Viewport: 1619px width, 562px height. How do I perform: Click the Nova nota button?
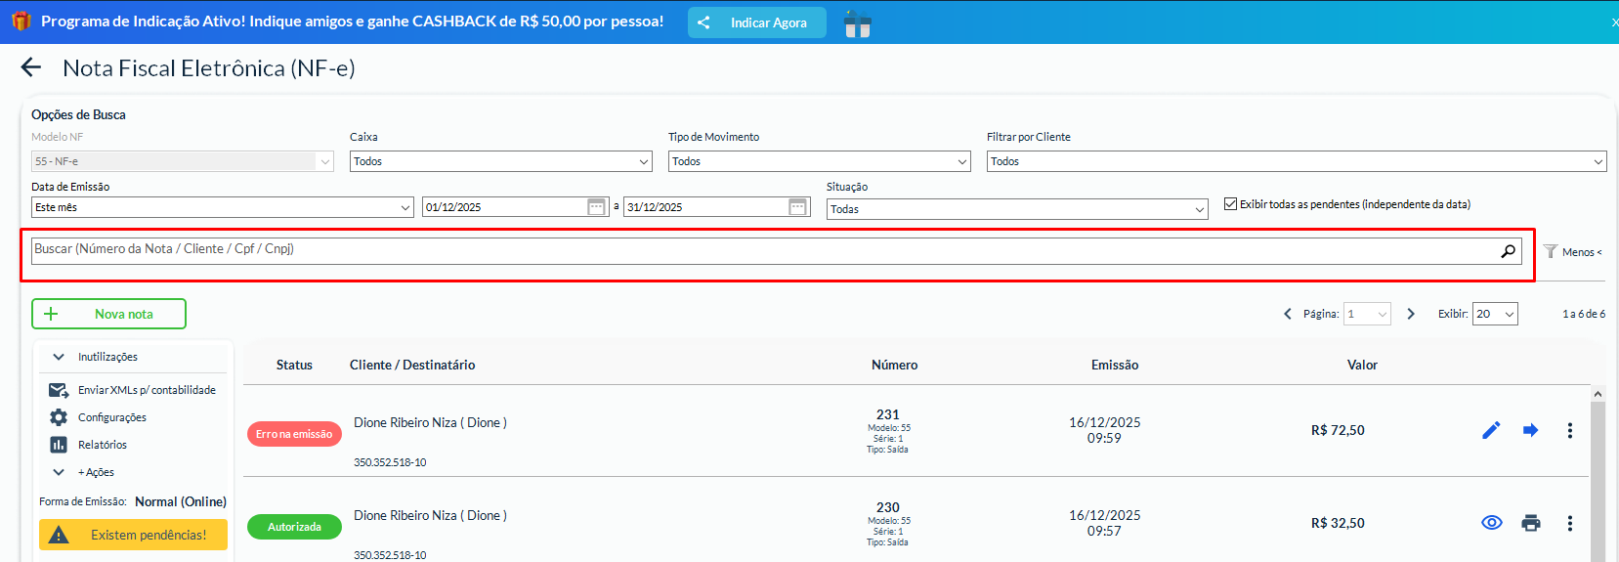coord(108,314)
